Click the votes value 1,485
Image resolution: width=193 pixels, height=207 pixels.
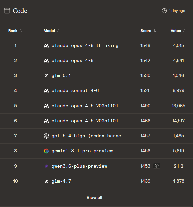coord(179,136)
